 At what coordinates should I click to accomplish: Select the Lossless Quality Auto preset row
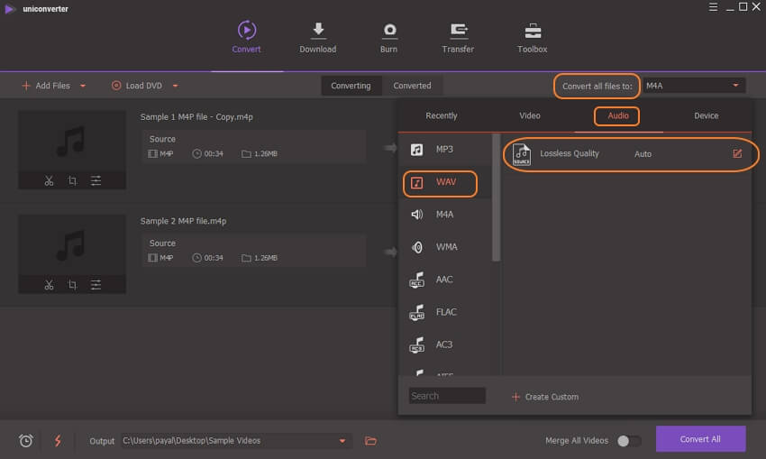(628, 154)
